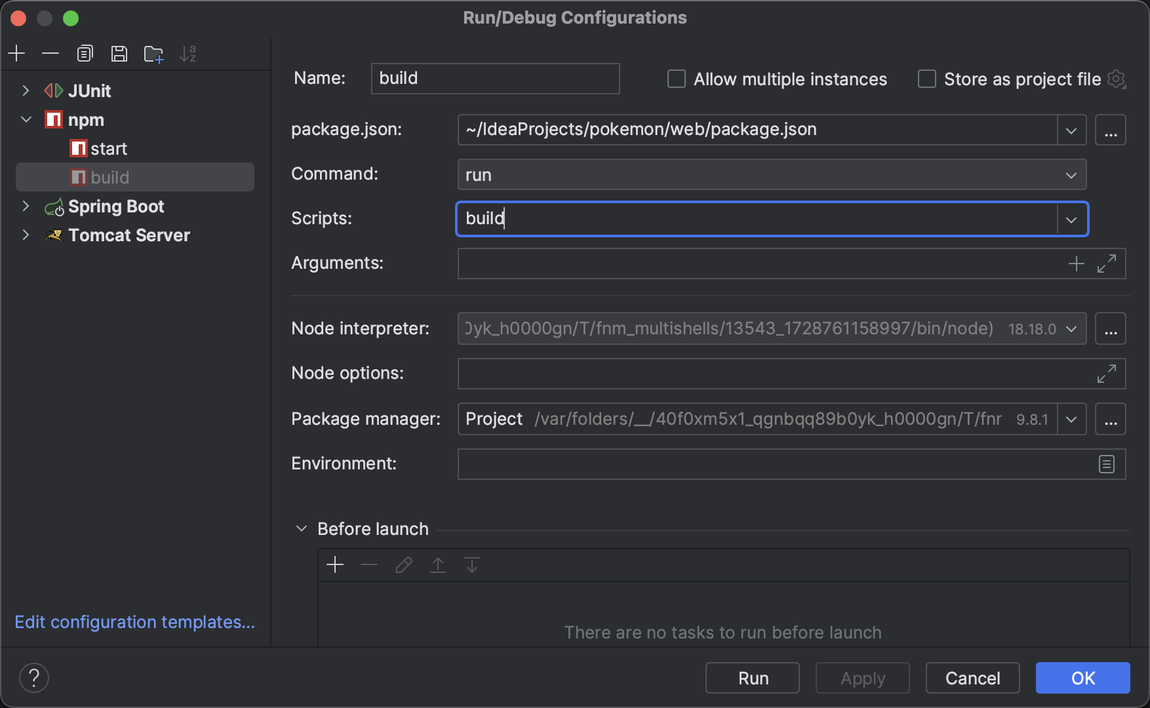This screenshot has width=1150, height=708.
Task: Open the project file storage gear settings
Action: 1116,79
